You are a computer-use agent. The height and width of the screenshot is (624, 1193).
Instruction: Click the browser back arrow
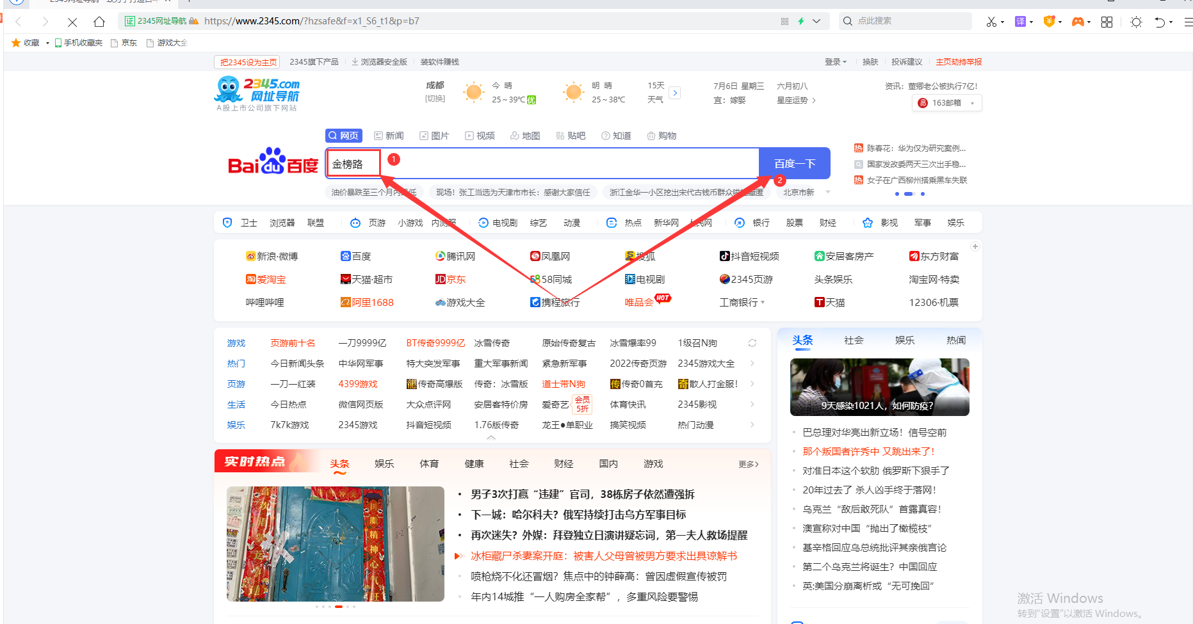19,22
